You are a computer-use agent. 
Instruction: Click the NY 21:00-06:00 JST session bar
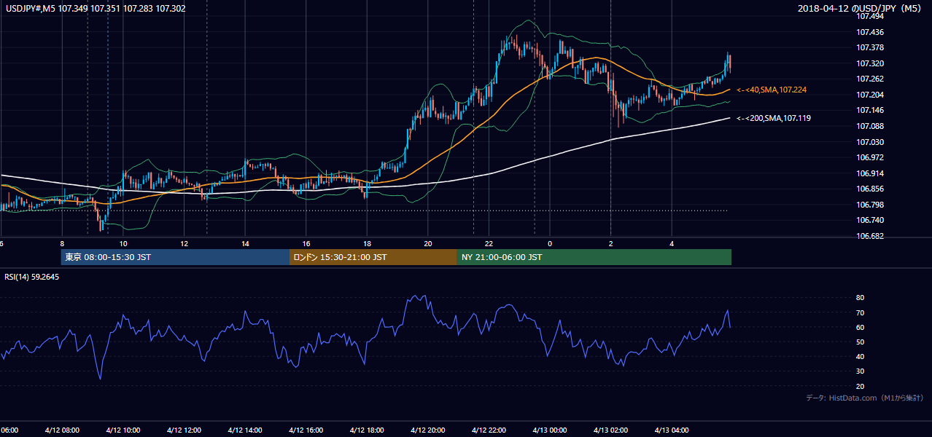pos(594,257)
